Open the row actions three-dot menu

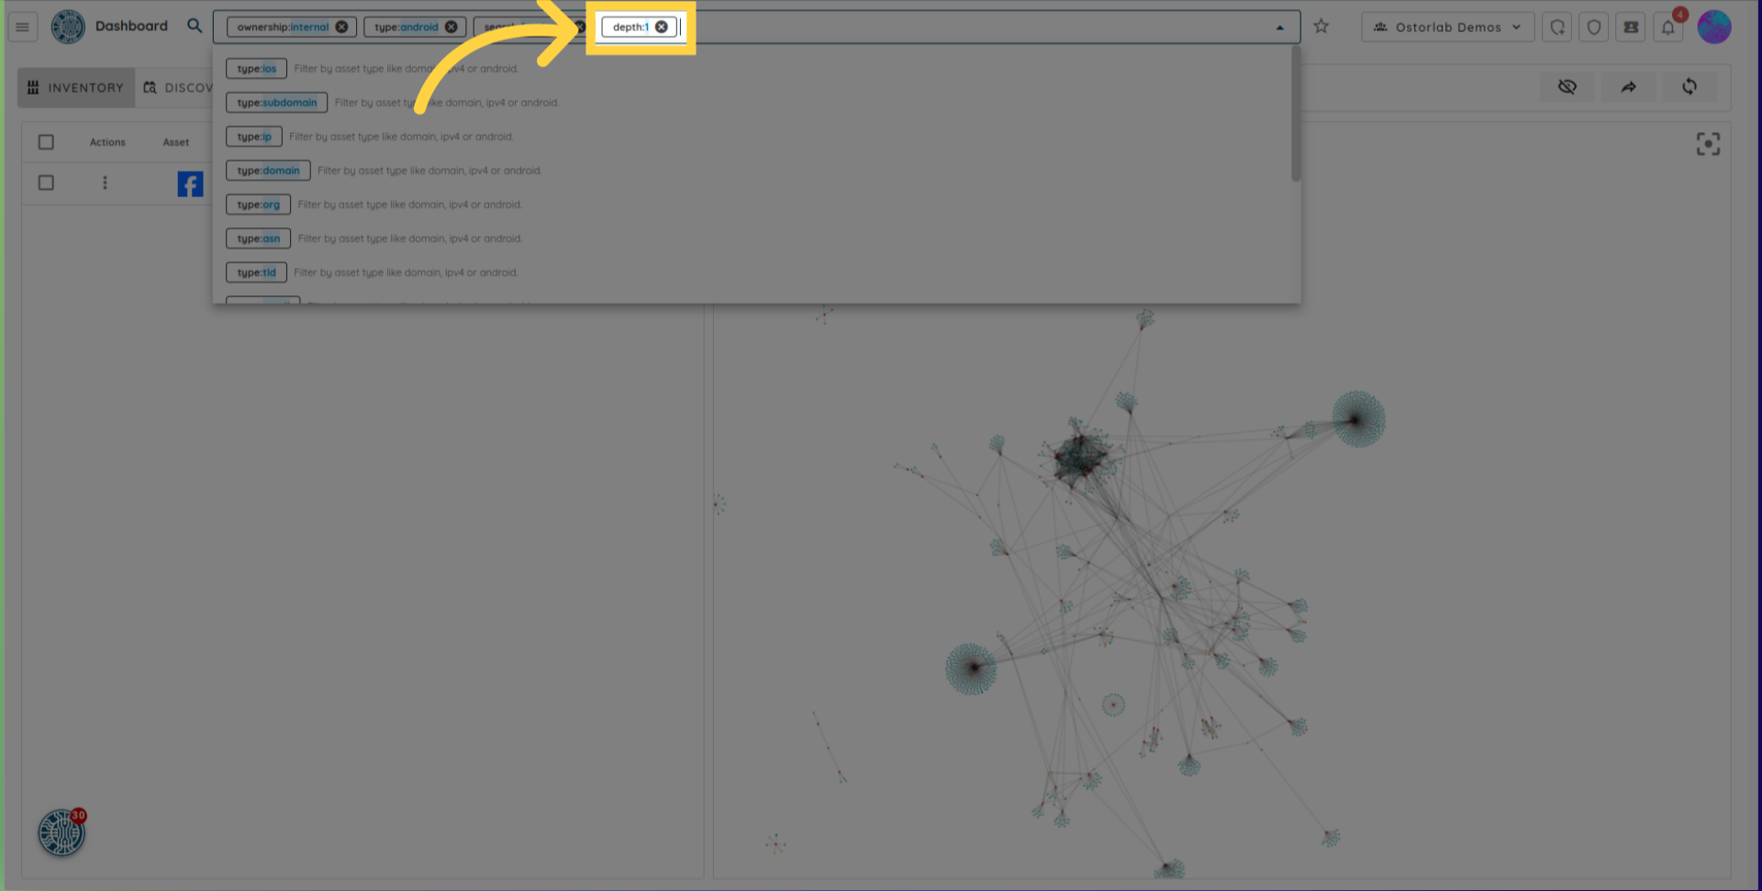click(x=105, y=183)
